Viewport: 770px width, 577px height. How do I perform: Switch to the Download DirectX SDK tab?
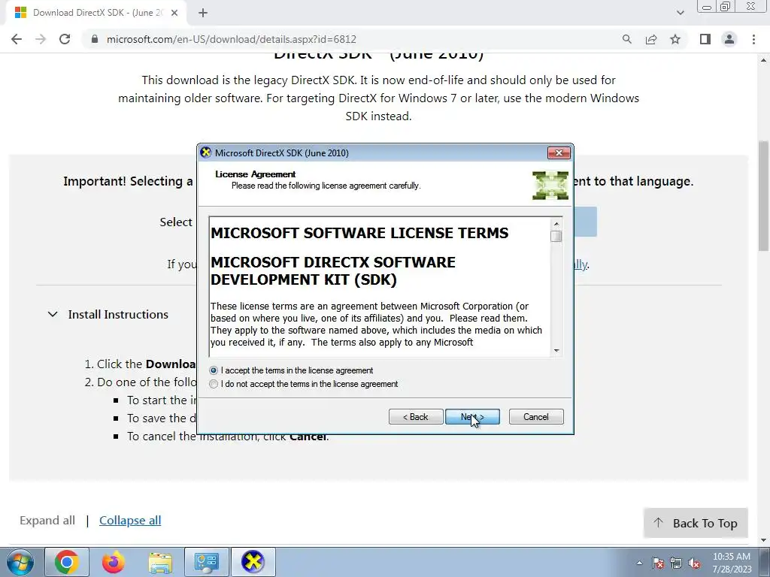(95, 13)
